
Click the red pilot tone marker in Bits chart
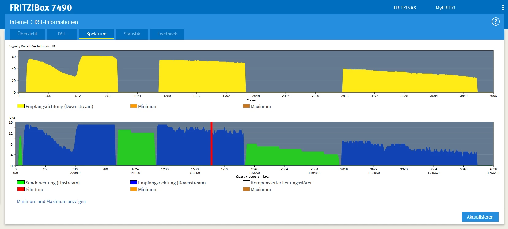211,144
